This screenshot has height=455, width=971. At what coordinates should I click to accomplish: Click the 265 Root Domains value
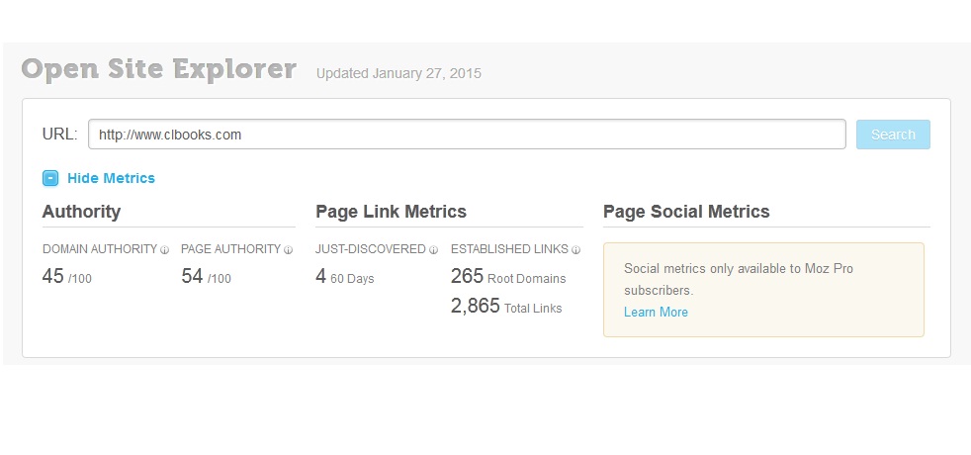(x=467, y=277)
